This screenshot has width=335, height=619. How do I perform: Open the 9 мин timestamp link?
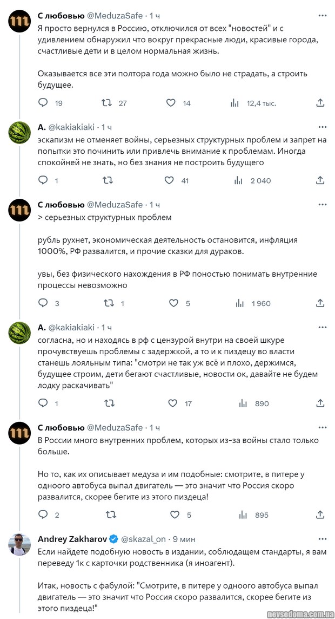point(184,539)
